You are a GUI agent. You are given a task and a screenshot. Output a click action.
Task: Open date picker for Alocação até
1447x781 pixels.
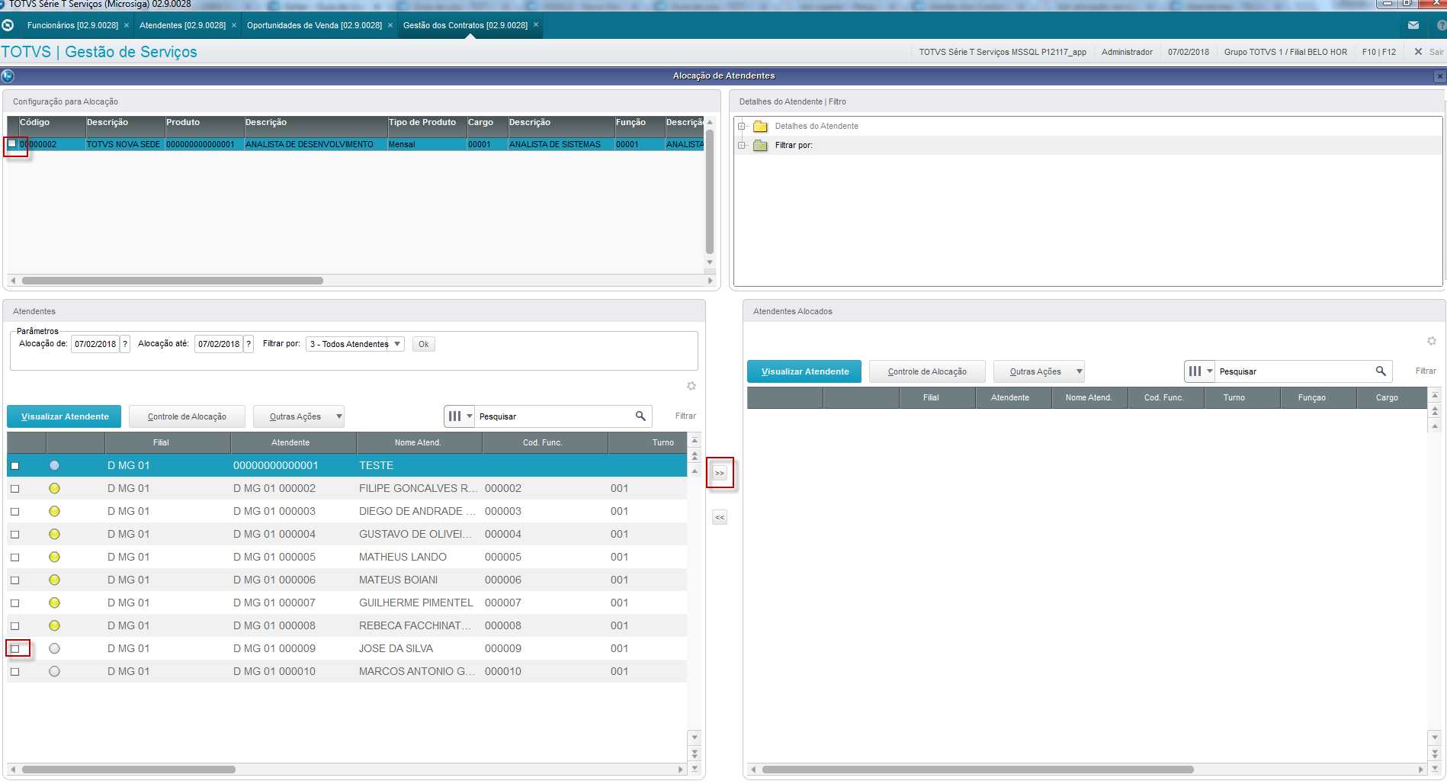click(x=249, y=344)
